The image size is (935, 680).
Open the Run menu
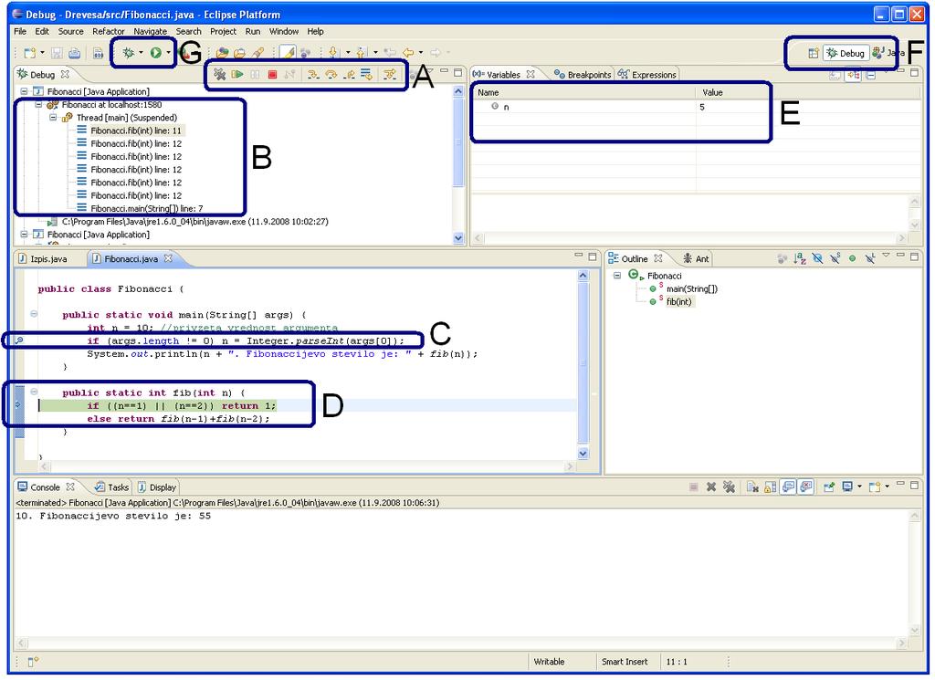[253, 31]
